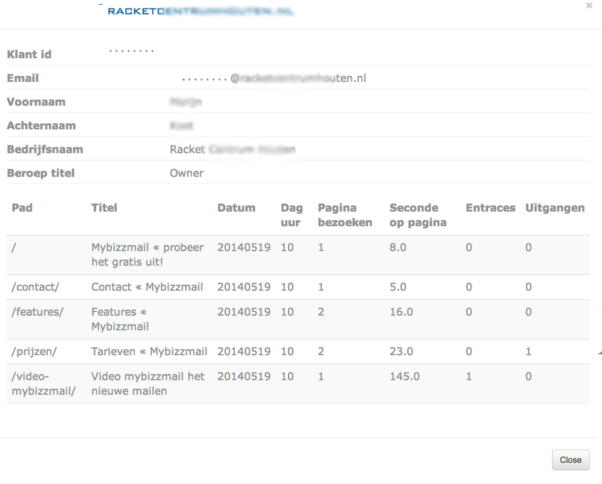Click the Klant id label
Screen dimensions: 602x484
click(29, 55)
